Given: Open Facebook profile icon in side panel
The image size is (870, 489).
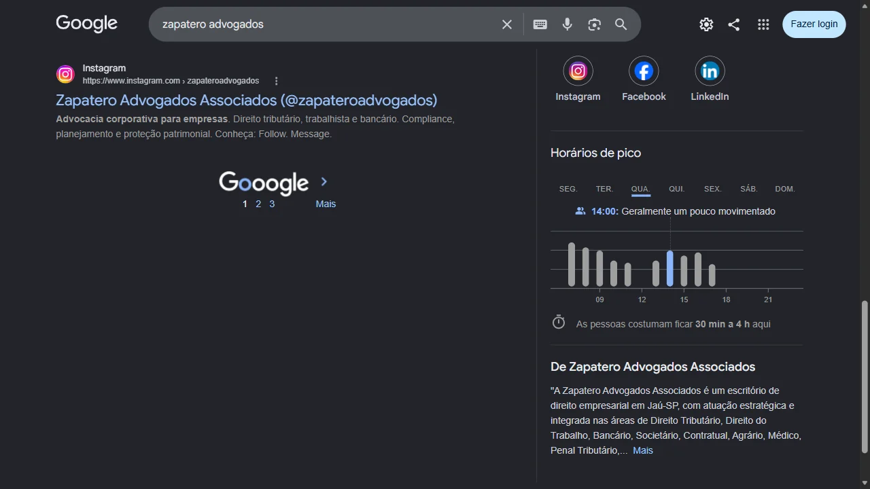Looking at the screenshot, I should [644, 71].
